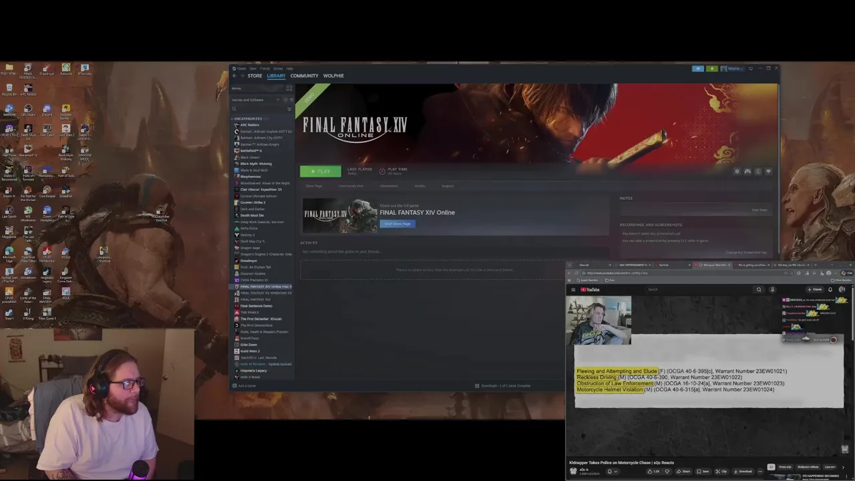Select THE FINALS in library list
The height and width of the screenshot is (481, 855).
[x=249, y=313]
